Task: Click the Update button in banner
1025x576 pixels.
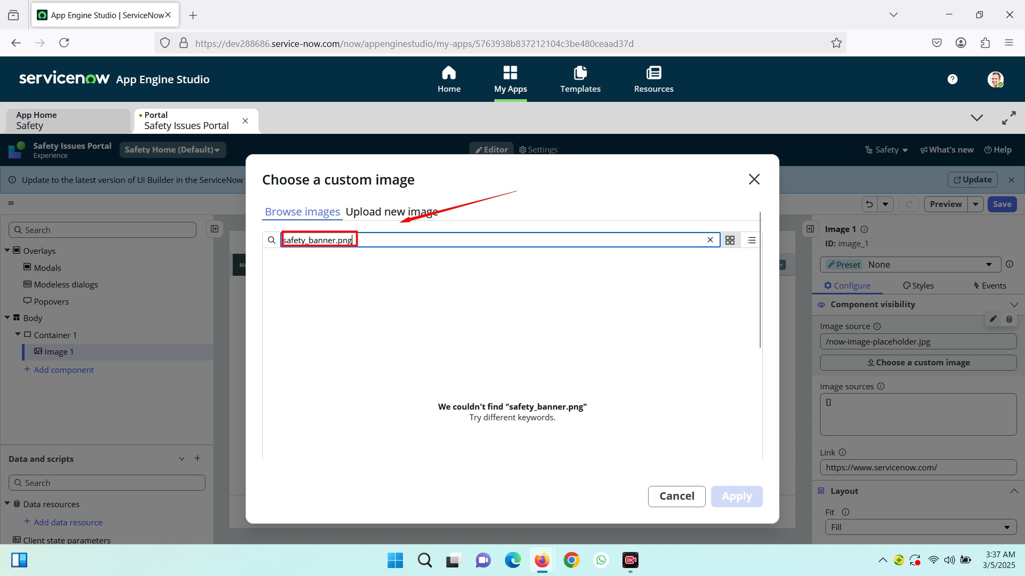Action: click(x=972, y=180)
